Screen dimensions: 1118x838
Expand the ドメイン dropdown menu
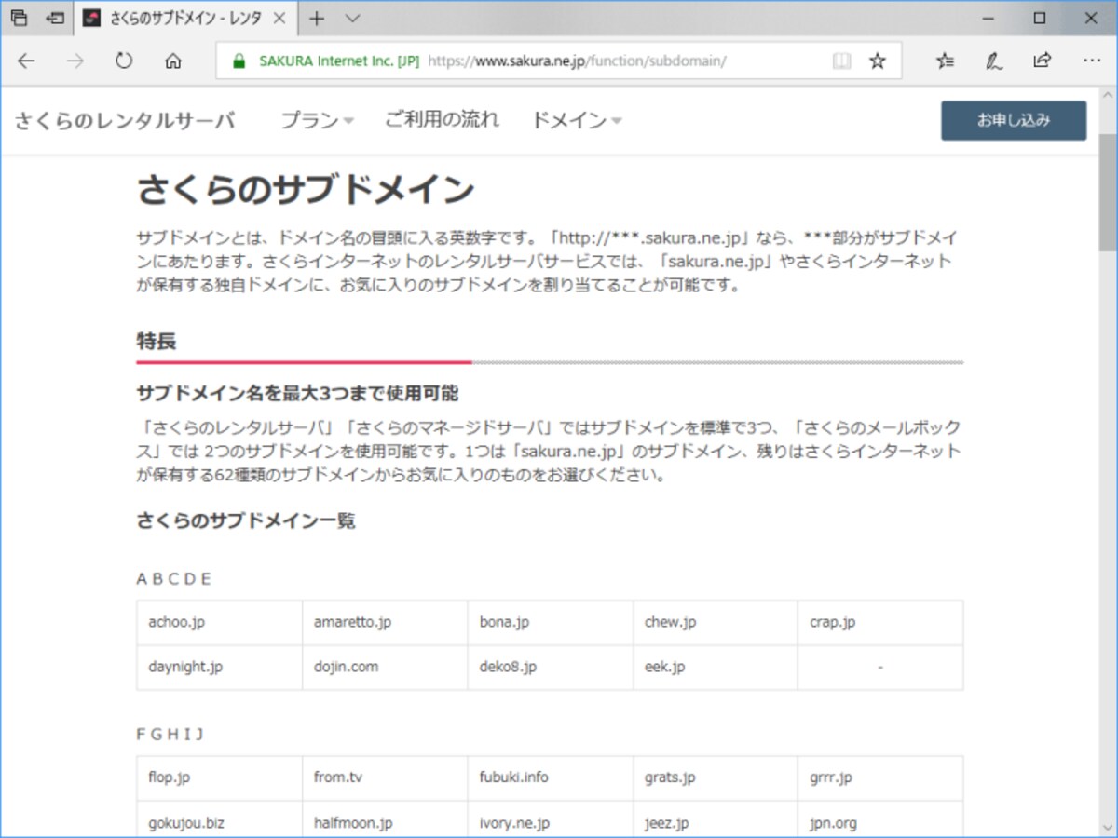pos(577,120)
